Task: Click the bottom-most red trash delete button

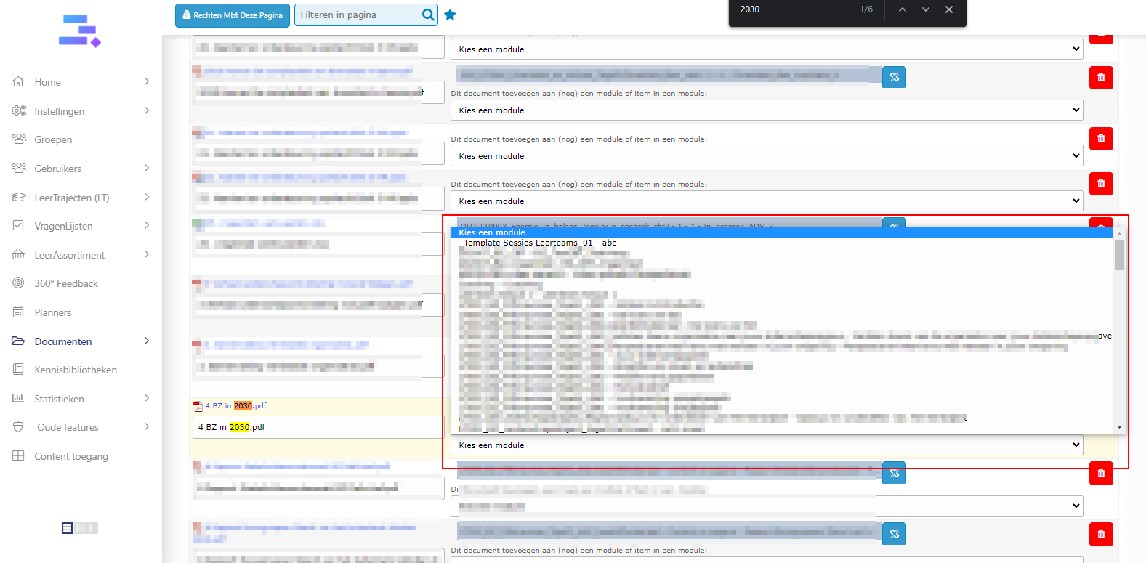Action: [1101, 534]
